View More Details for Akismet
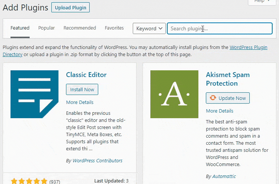 point(220,111)
